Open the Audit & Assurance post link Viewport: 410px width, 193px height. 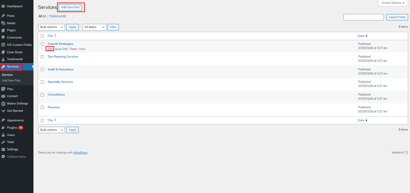pyautogui.click(x=61, y=69)
